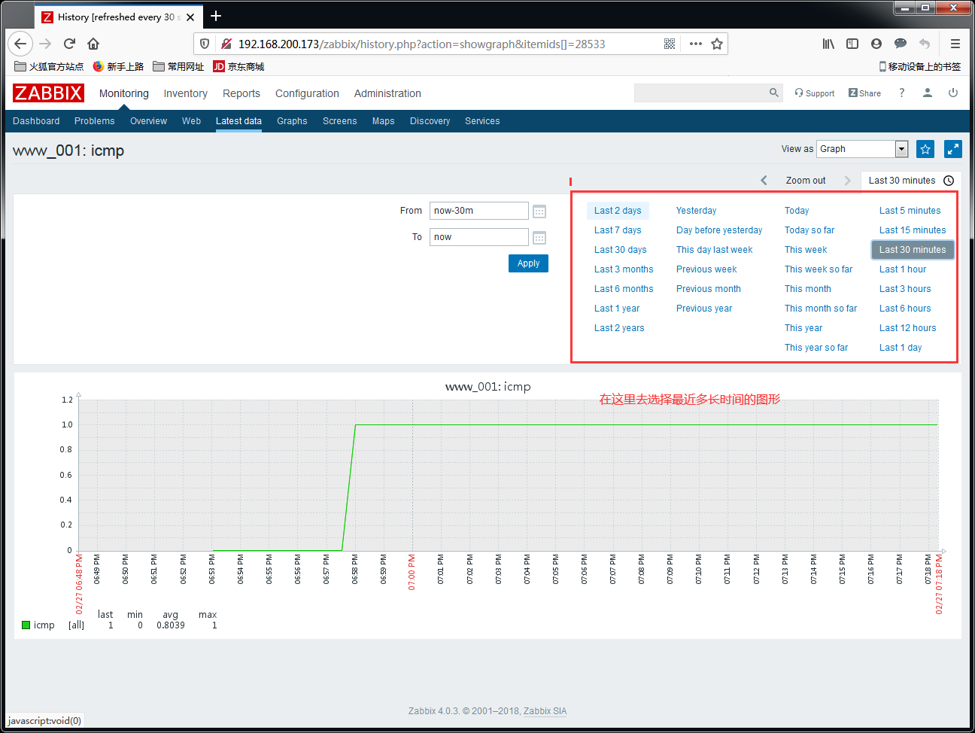
Task: Collapse the Last 30 minutes time selector tab
Action: pyautogui.click(x=911, y=181)
